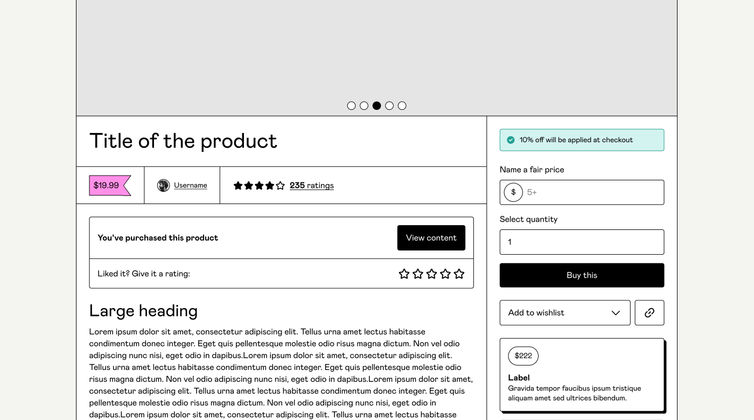Click the Name a fair price input box
The image size is (754, 420).
pyautogui.click(x=582, y=192)
